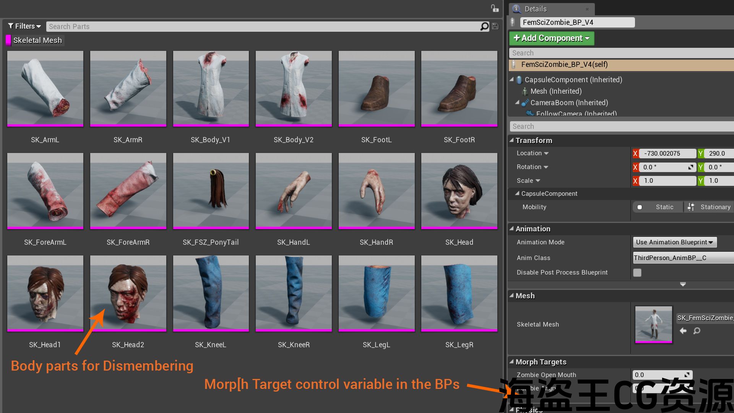Click the browse-to-asset magnifier under Skeletal Mesh
Image resolution: width=734 pixels, height=413 pixels.
point(697,331)
